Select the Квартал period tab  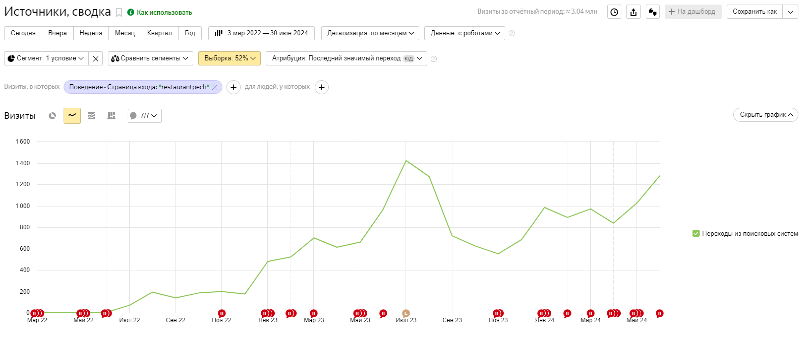coord(159,33)
